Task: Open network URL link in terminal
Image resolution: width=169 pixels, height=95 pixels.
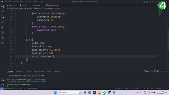Action: click(x=34, y=76)
